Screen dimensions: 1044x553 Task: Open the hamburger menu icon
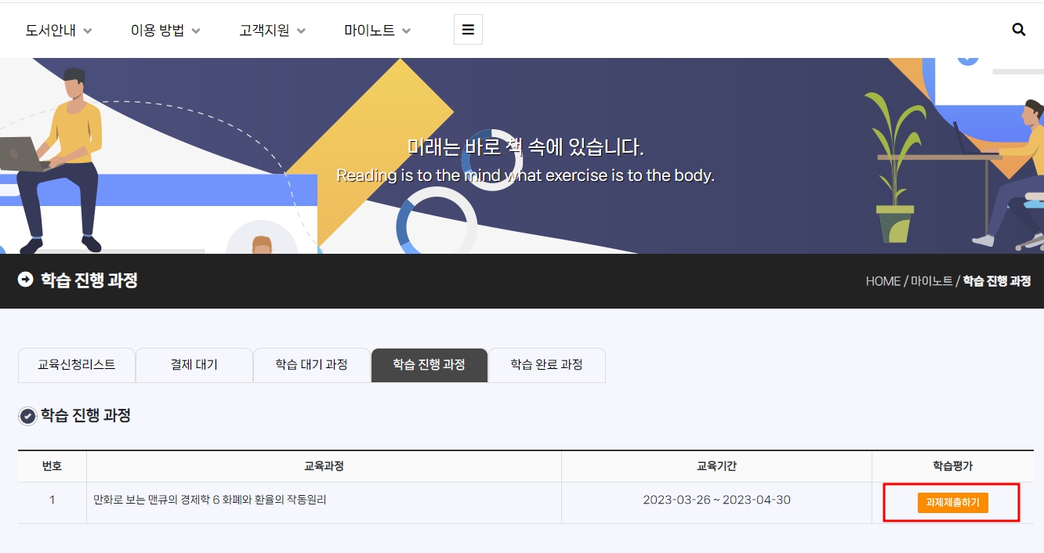point(468,30)
